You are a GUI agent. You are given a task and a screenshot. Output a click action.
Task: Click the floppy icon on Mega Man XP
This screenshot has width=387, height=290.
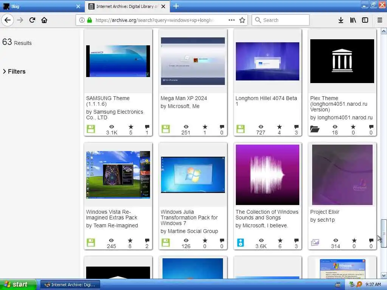[166, 129]
